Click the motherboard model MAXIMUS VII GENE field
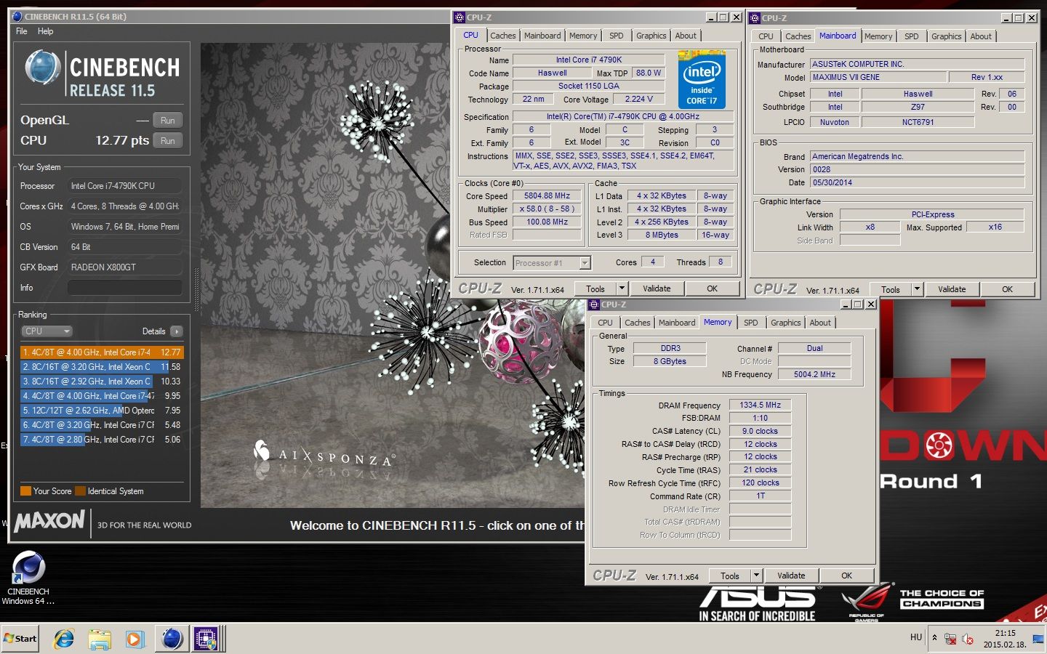Screen dimensions: 1047x654 (879, 77)
